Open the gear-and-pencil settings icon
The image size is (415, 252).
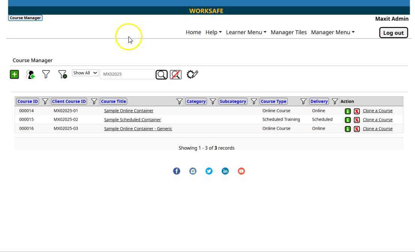[192, 74]
